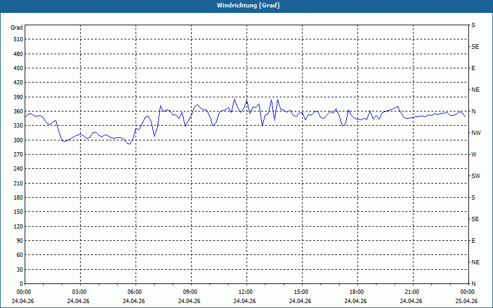Screen dimensions: 493x308
Task: Click the SE compass label near 120 line
Action: 475,219
